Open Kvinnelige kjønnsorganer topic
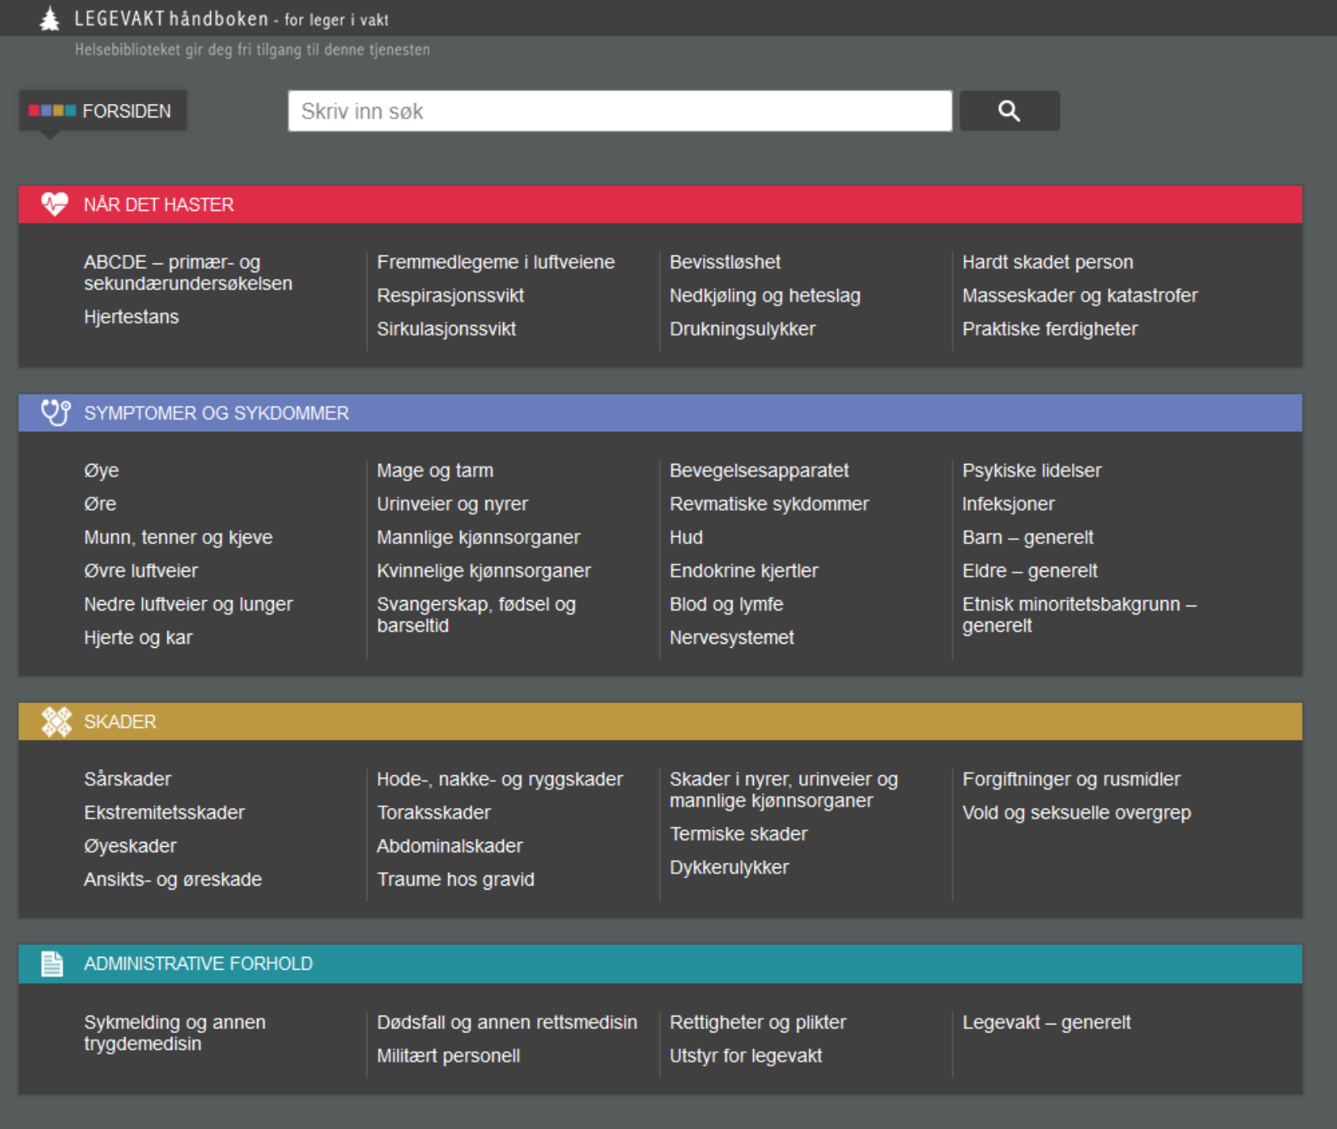 coord(483,571)
